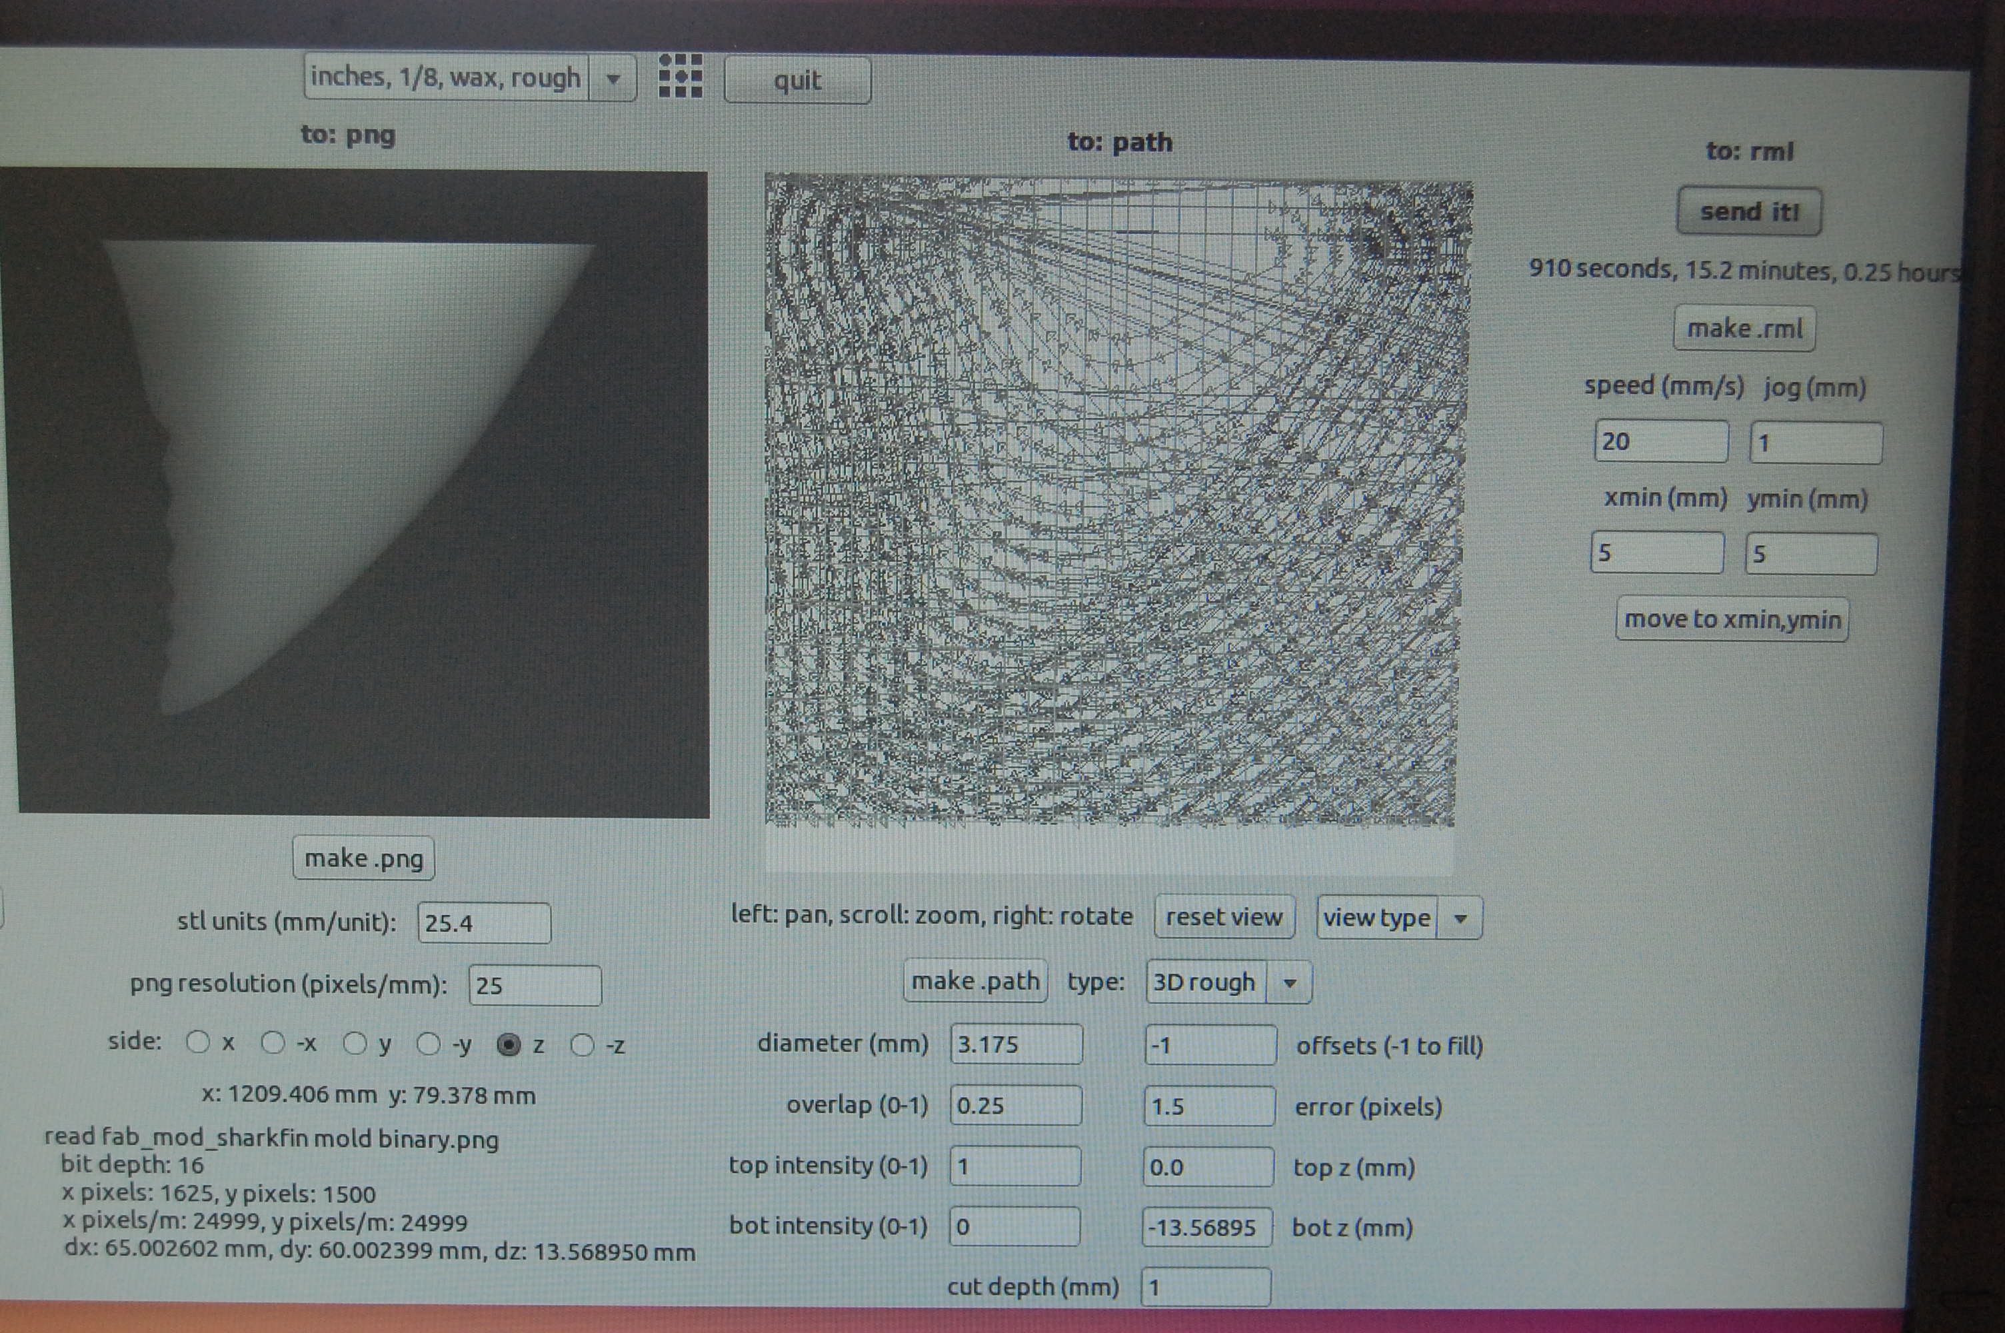
Task: Open the 'inches, 1/8, wax, rough' preset dropdown
Action: [470, 77]
